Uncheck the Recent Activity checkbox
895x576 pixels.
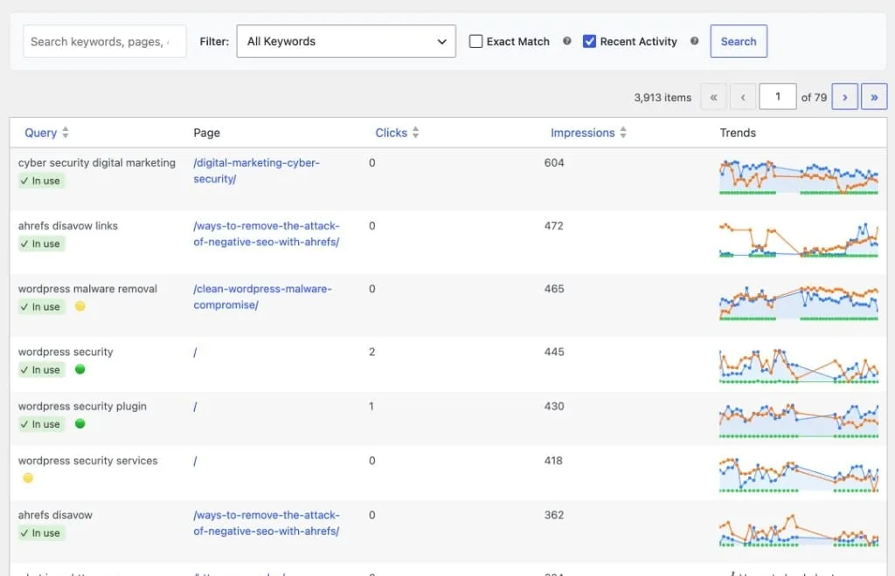[x=589, y=41]
